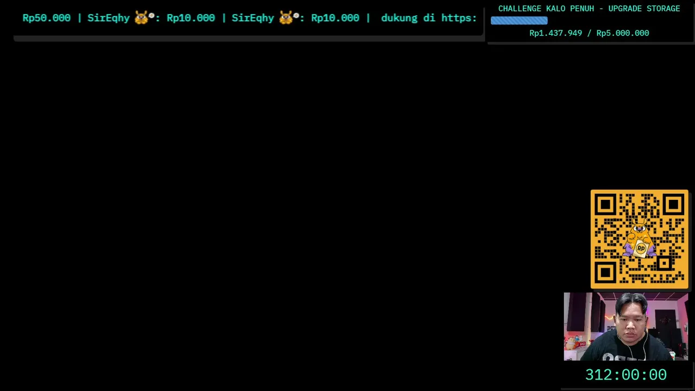Click the "Rp50.000" ticker amount
Viewport: 695px width, 391px height.
(46, 18)
